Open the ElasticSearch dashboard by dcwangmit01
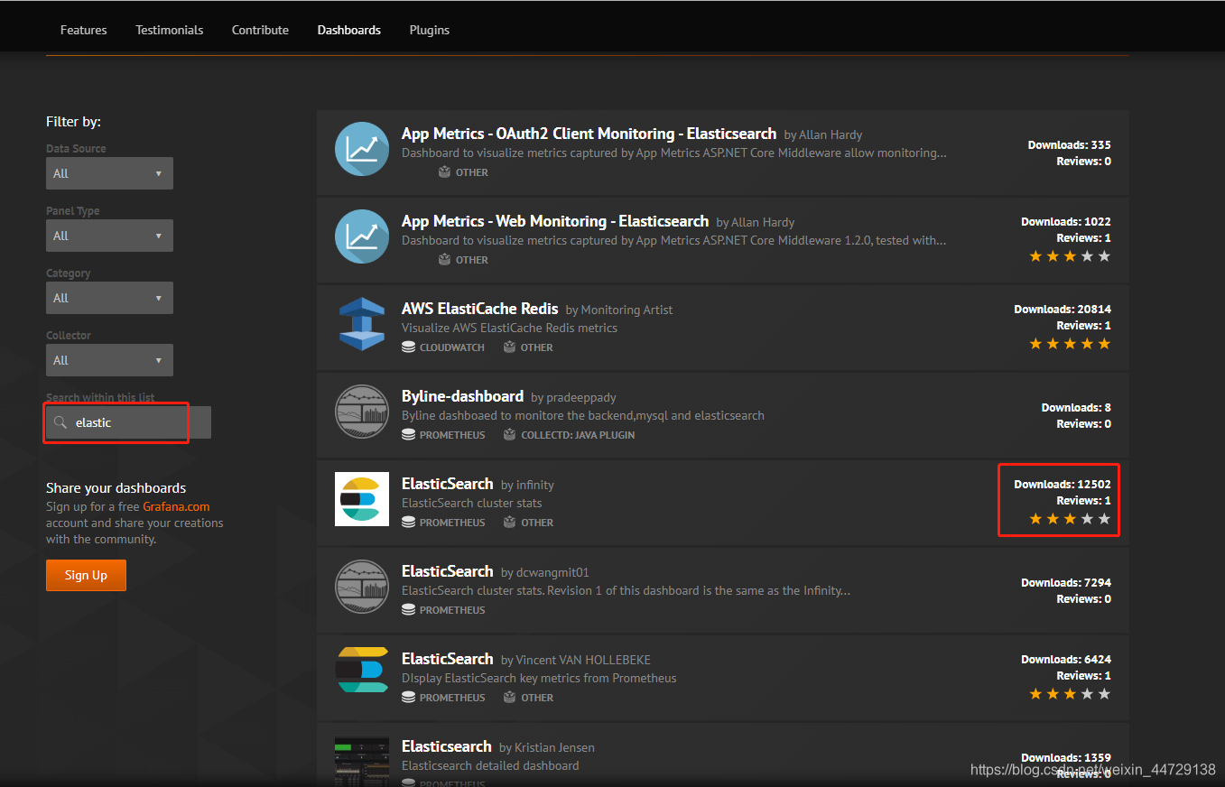 [x=447, y=571]
